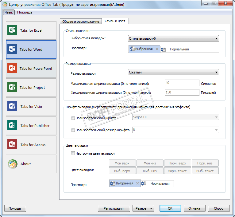Viewport: 235px width, 217px height.
Task: Click the Отмена button
Action: (x=195, y=208)
